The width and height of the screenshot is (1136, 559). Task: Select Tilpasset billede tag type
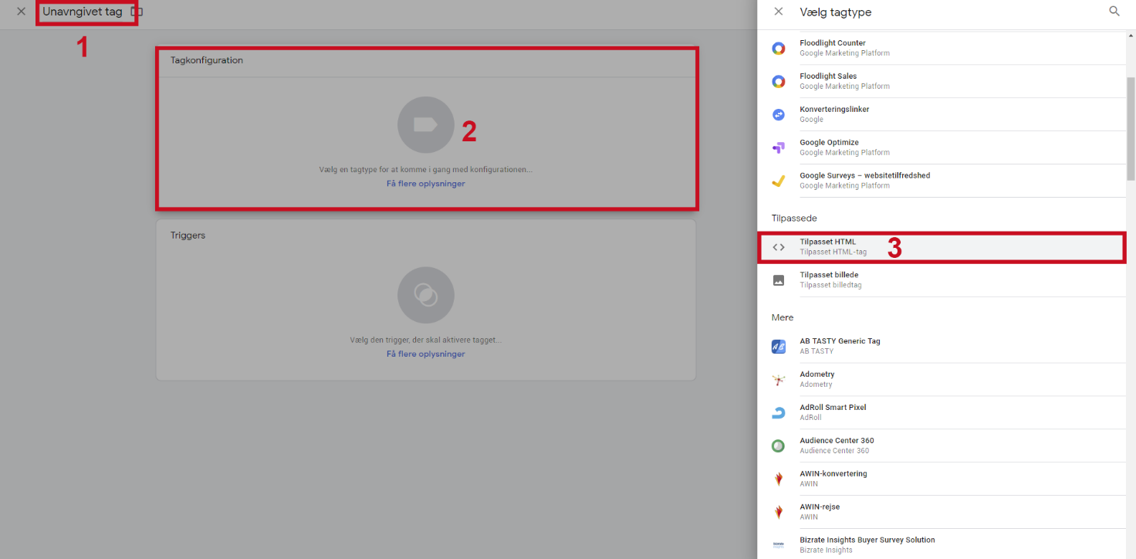[x=829, y=279]
